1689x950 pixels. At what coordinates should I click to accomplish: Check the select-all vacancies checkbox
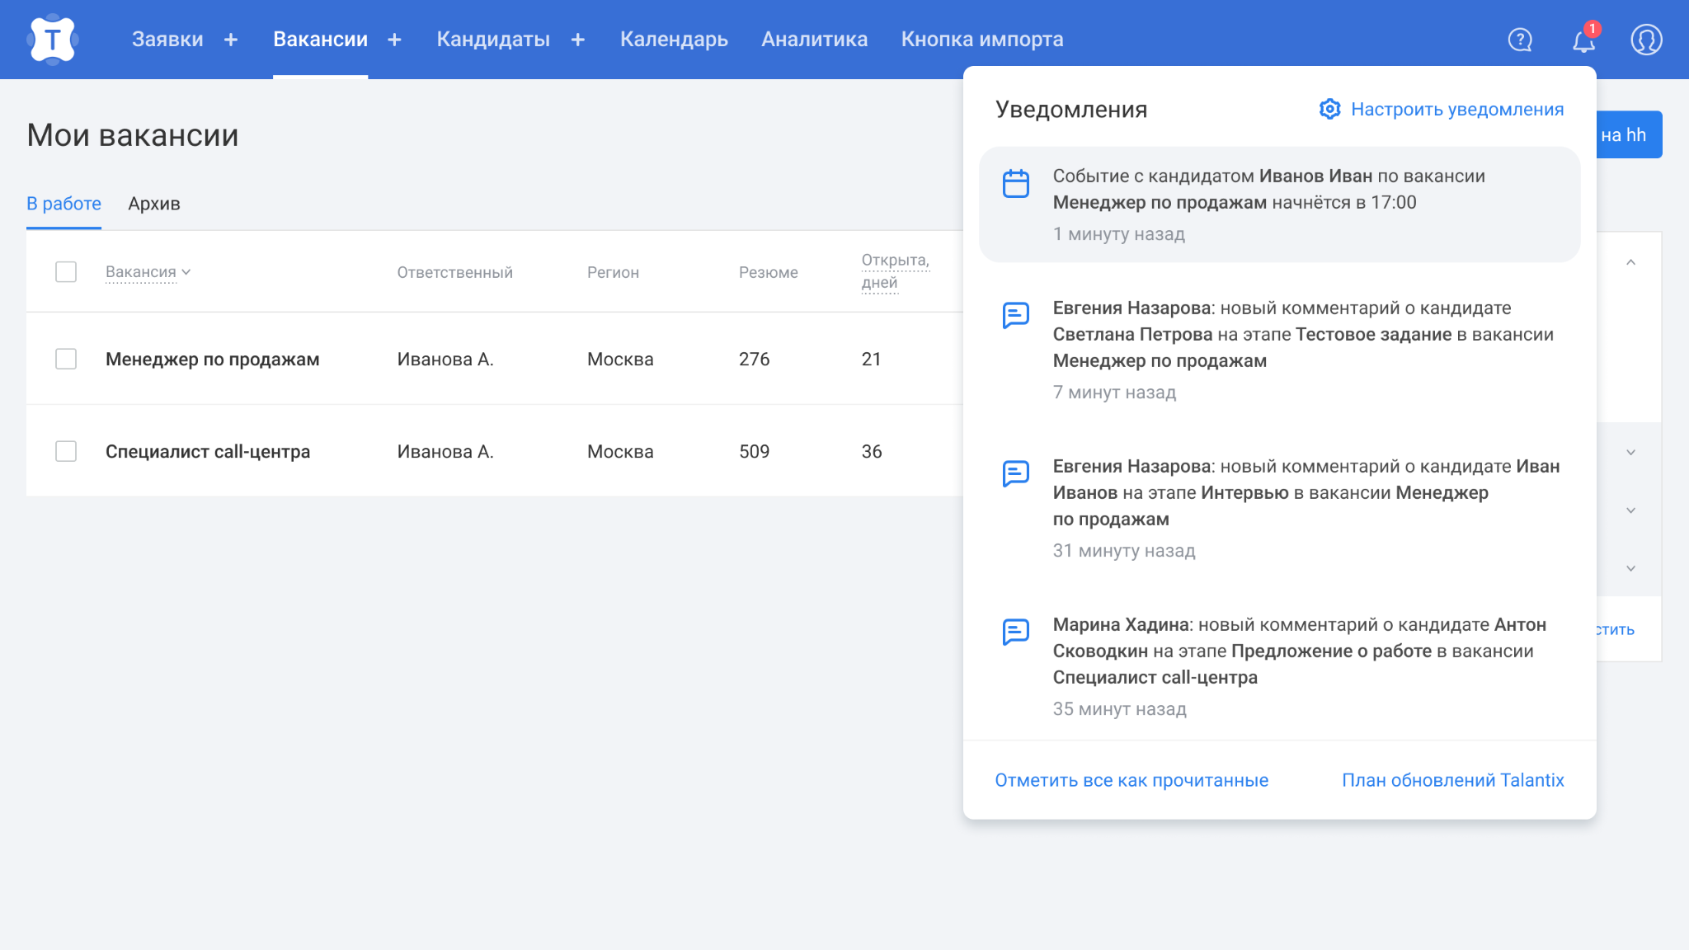click(x=66, y=271)
